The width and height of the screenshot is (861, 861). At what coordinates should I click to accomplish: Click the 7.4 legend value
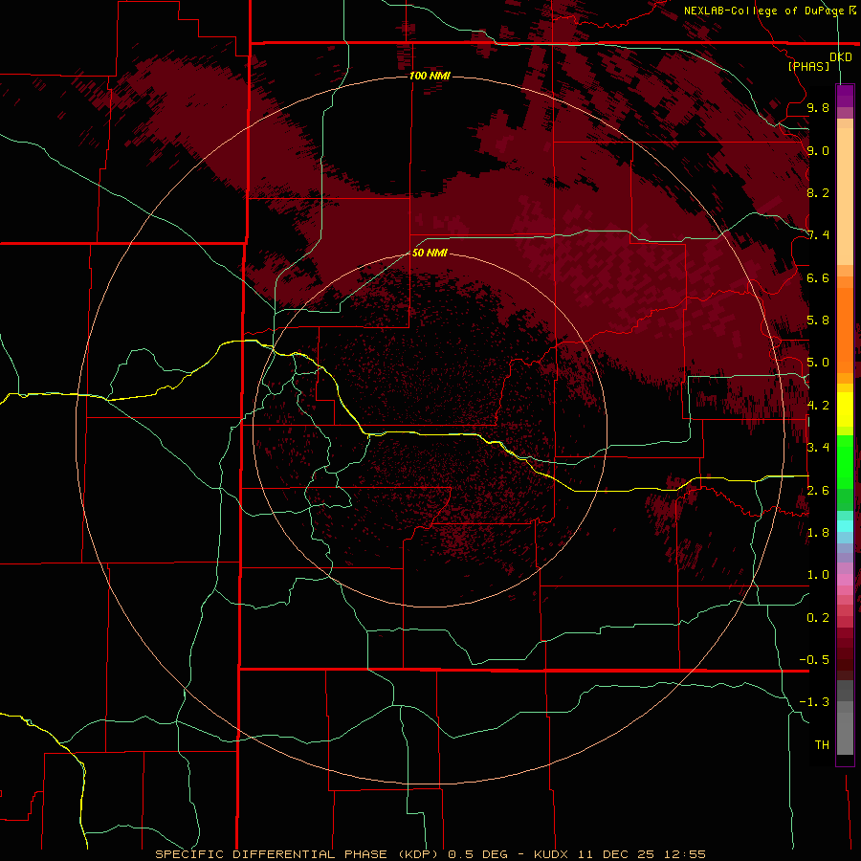[818, 235]
